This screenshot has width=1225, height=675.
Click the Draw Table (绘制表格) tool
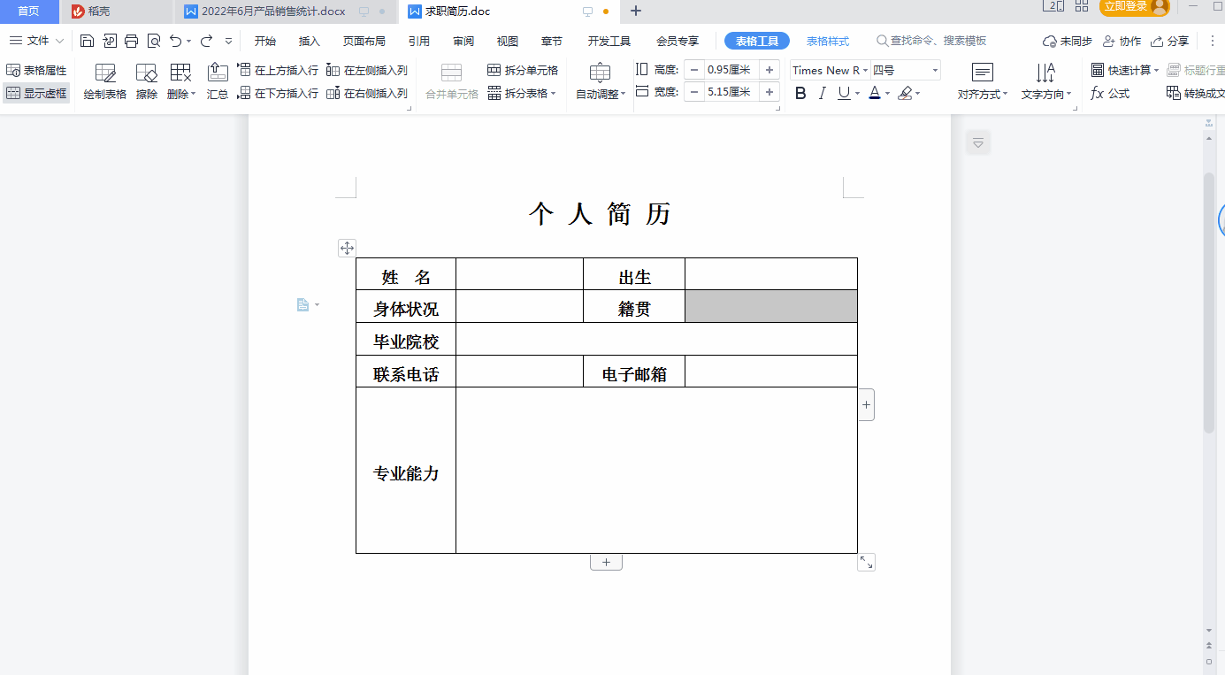(105, 81)
